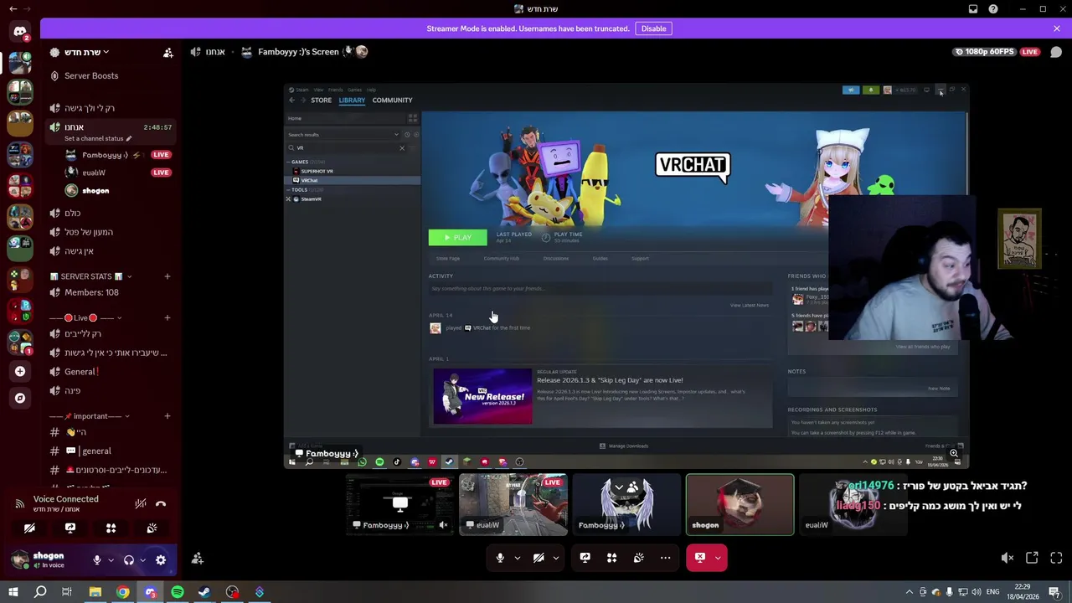The width and height of the screenshot is (1072, 603).
Task: Open the general text channel
Action: pos(111,451)
